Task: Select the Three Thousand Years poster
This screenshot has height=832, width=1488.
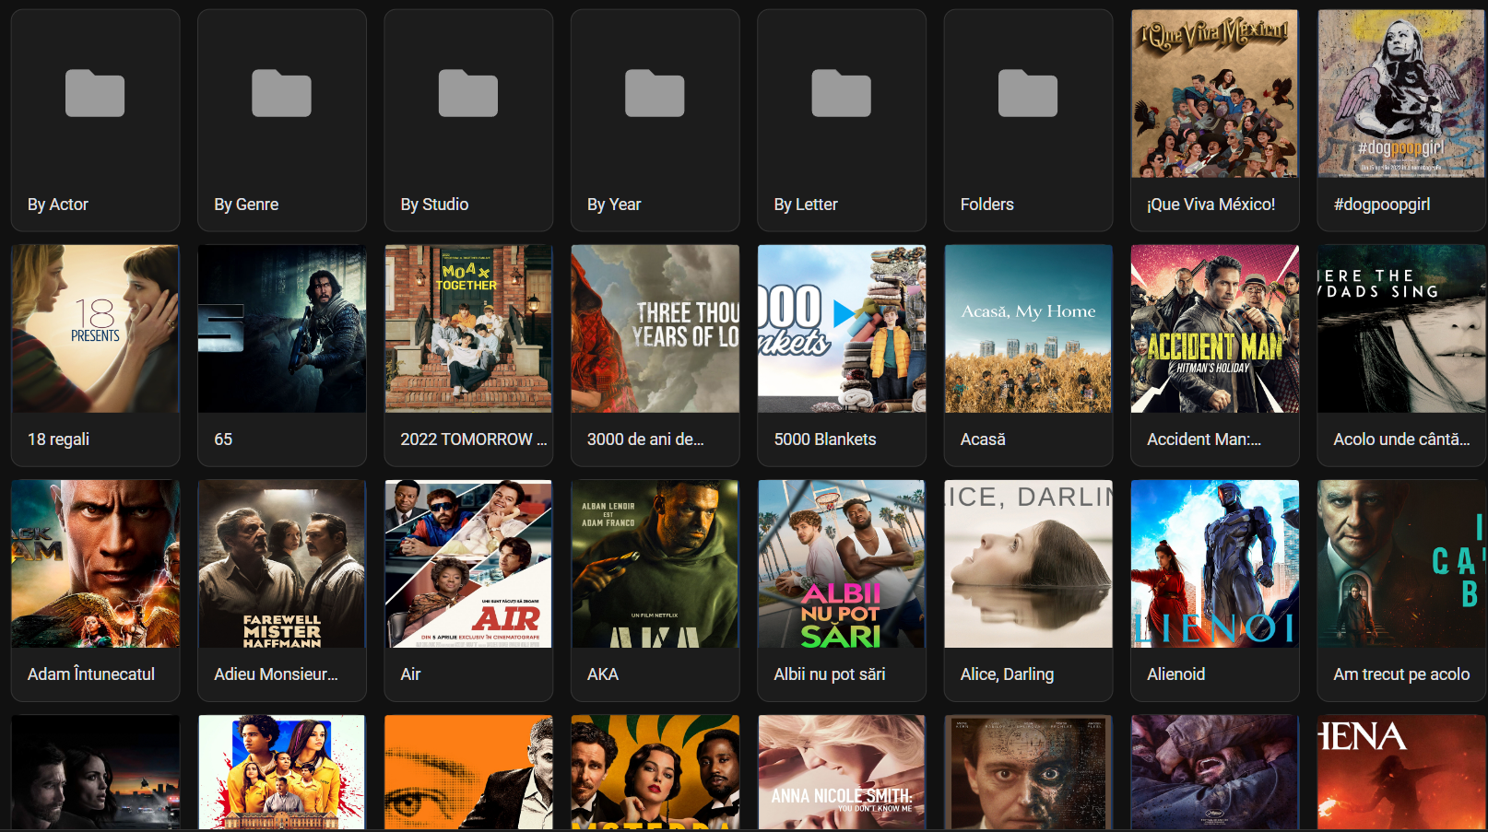Action: pyautogui.click(x=655, y=328)
